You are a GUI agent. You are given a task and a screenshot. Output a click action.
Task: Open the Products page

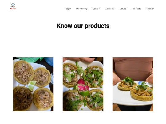click(136, 9)
